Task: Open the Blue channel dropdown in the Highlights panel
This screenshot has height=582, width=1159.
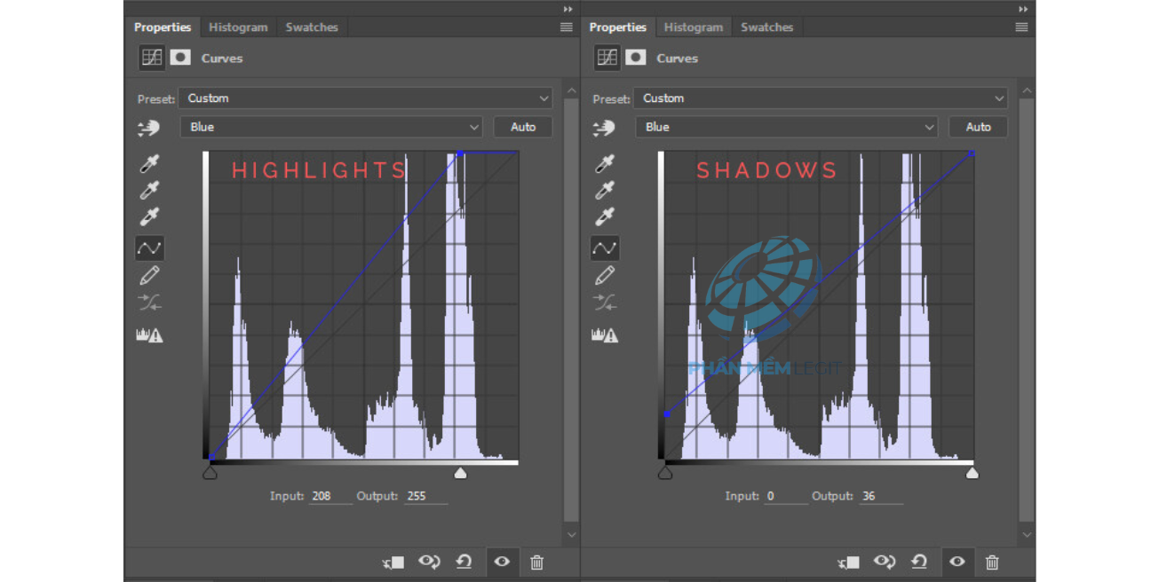Action: pos(331,127)
